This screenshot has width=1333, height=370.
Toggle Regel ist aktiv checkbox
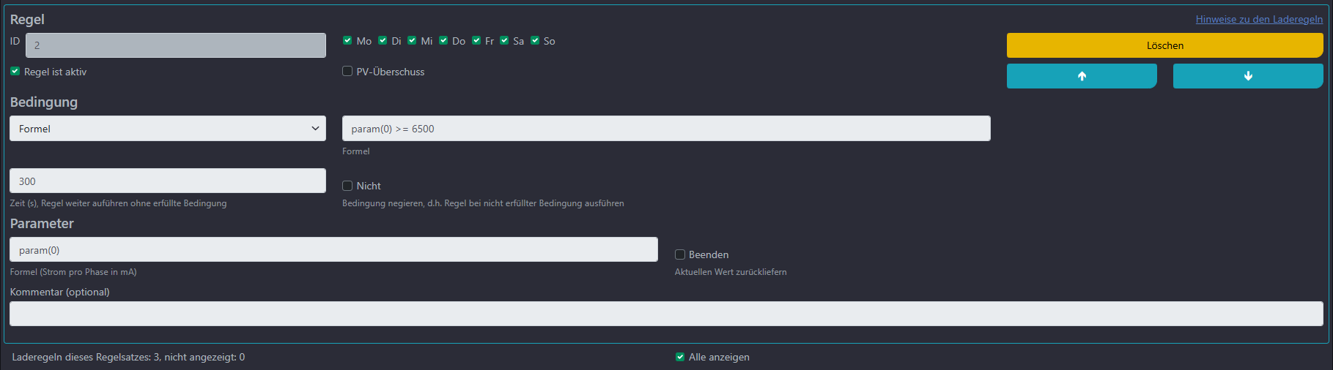point(15,71)
